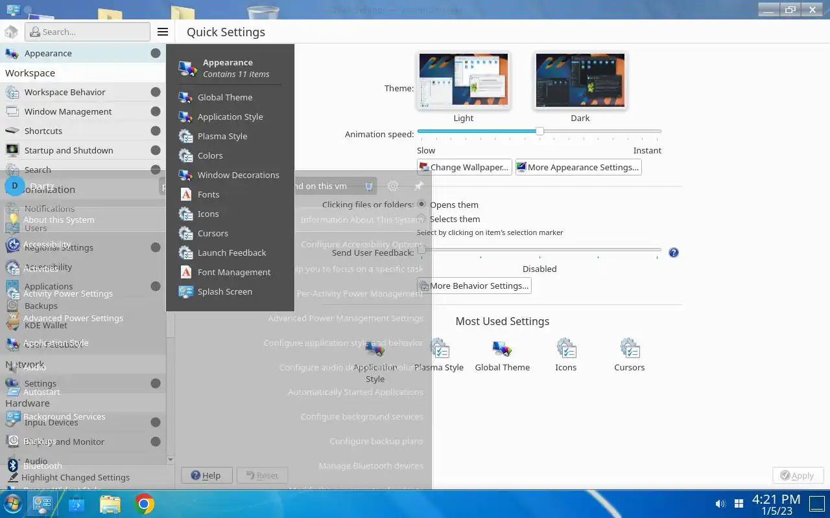830x518 pixels.
Task: Open Font Management in the Appearance submenu
Action: tap(230, 272)
